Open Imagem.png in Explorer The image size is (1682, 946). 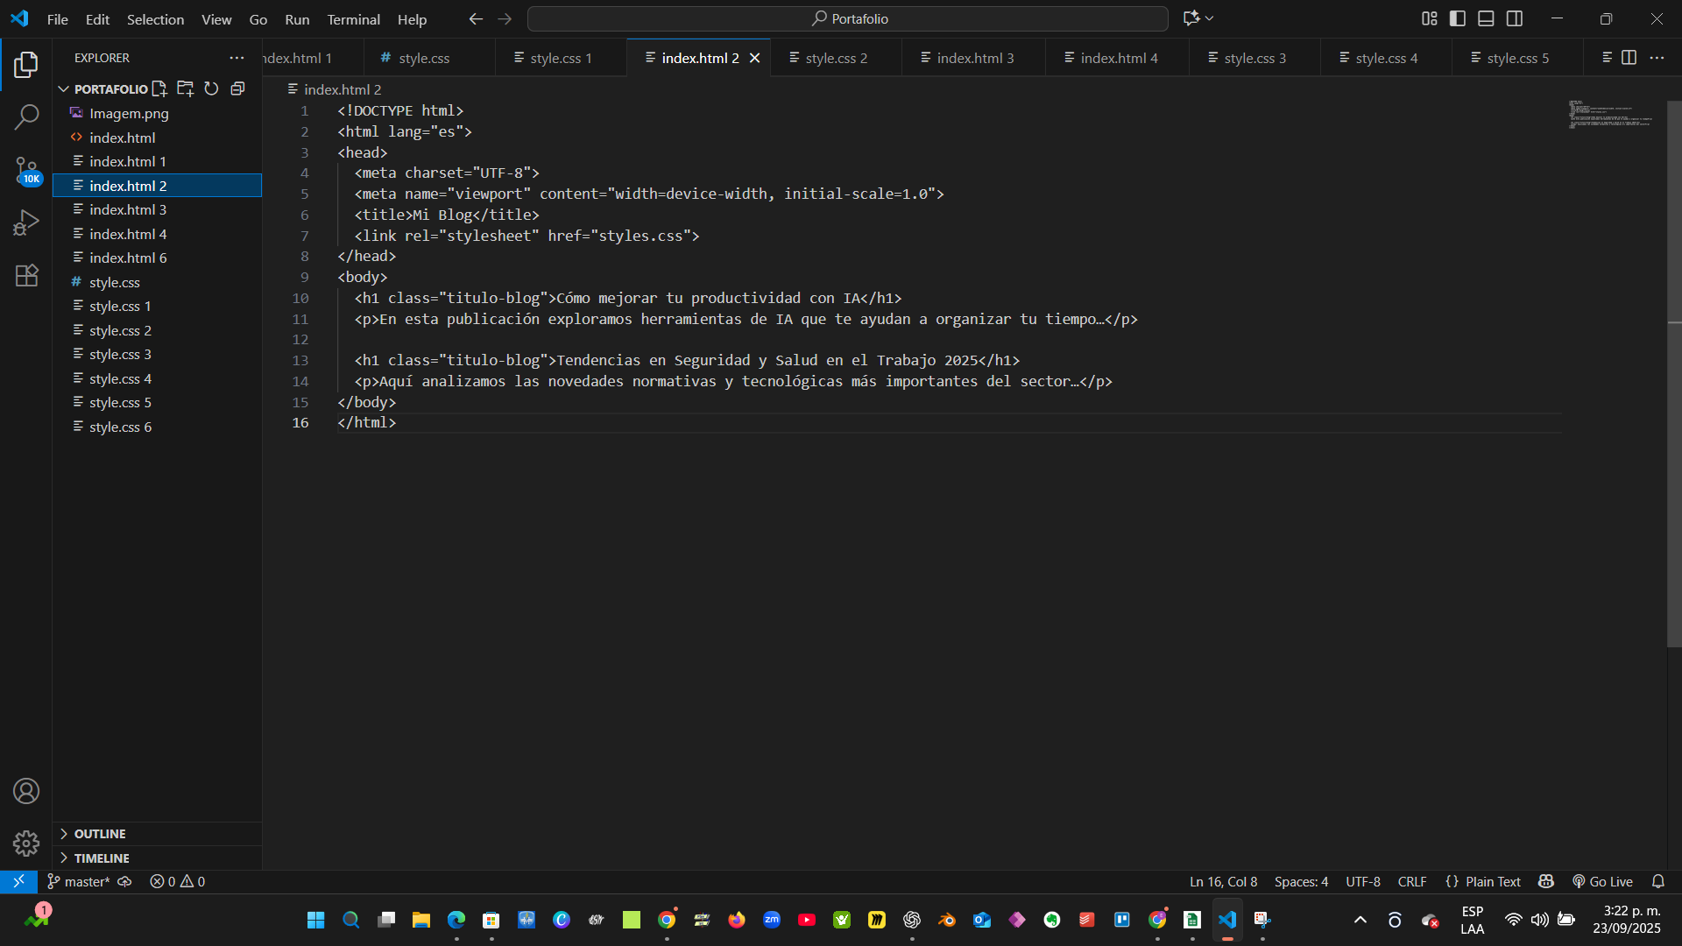click(158, 113)
